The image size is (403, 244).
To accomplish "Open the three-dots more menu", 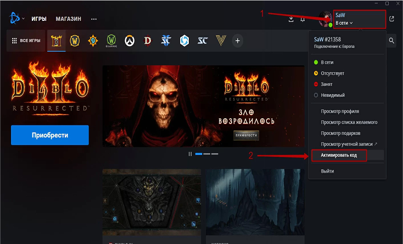I will (x=94, y=19).
